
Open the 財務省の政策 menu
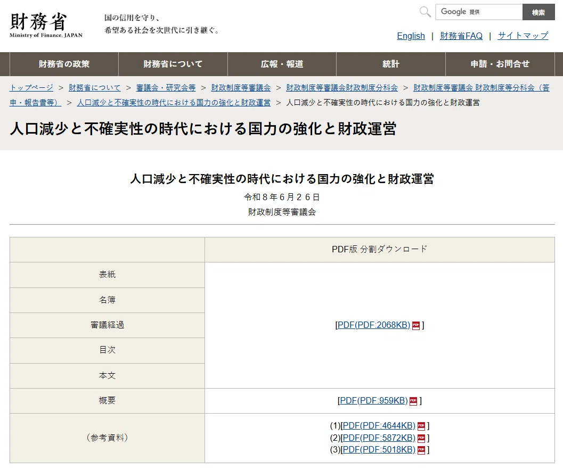[x=64, y=64]
